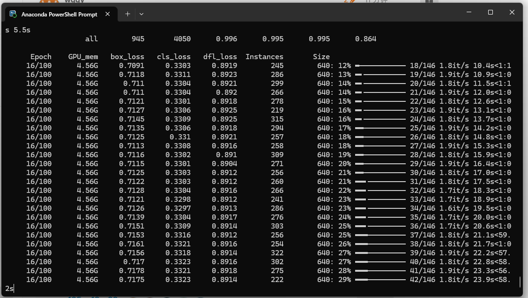528x298 pixels.
Task: Open a new terminal tab
Action: pyautogui.click(x=127, y=14)
